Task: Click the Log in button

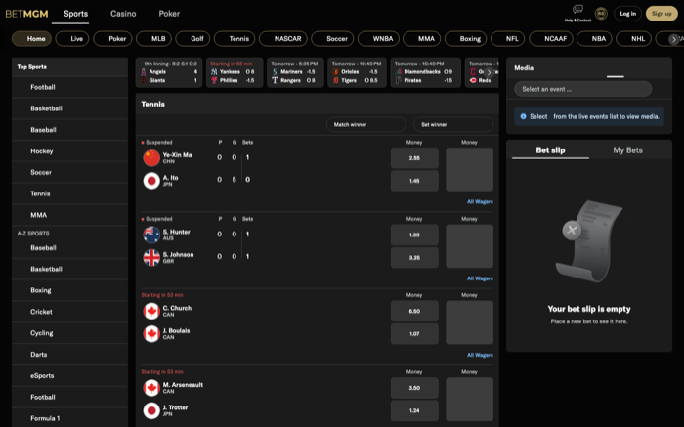Action: (627, 14)
